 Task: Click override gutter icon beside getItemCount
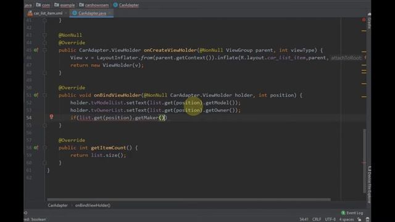point(36,147)
